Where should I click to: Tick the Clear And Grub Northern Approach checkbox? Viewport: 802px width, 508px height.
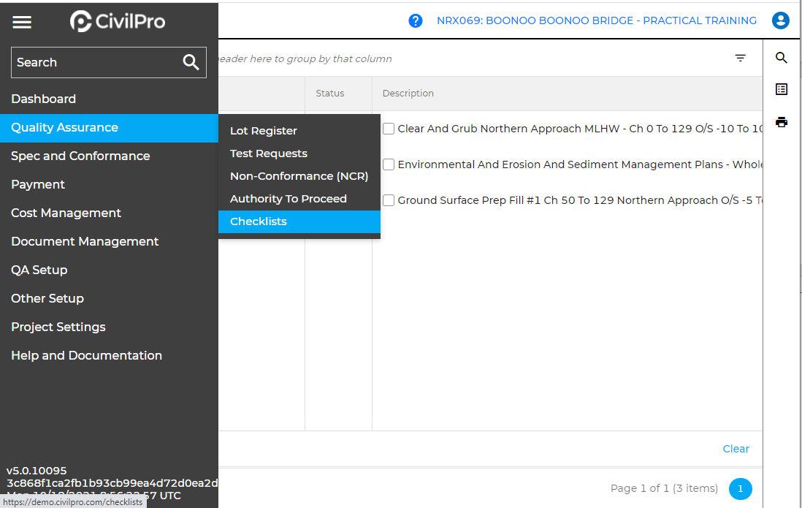[389, 129]
